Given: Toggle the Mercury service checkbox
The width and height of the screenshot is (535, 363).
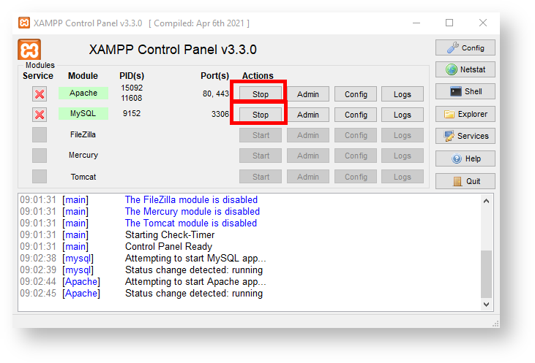Looking at the screenshot, I should pos(40,156).
